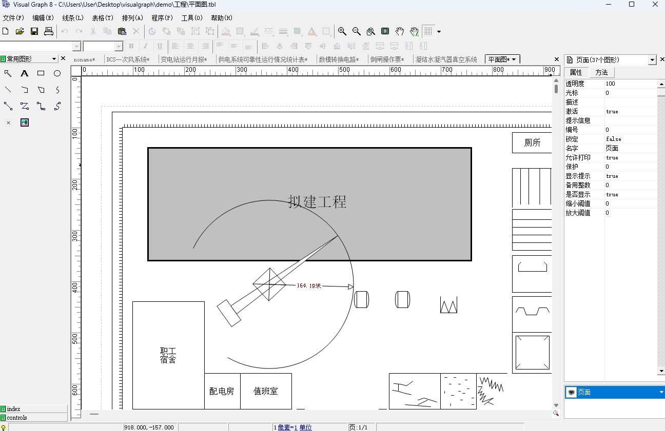Select the picture image tool

tap(25, 122)
